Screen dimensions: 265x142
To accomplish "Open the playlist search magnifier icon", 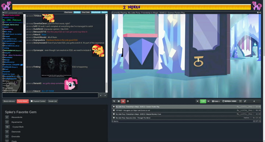I will coord(114,101).
